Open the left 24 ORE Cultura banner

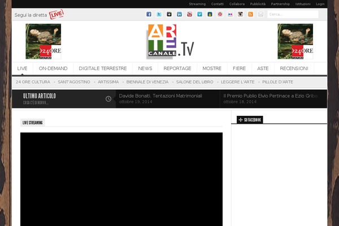(44, 41)
